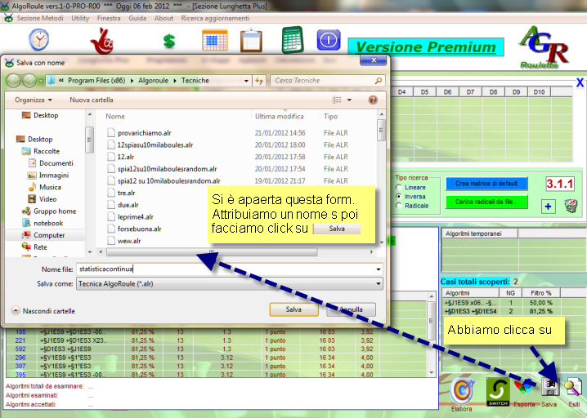Select Documenti in the folder tree
The height and width of the screenshot is (418, 587).
(x=51, y=163)
